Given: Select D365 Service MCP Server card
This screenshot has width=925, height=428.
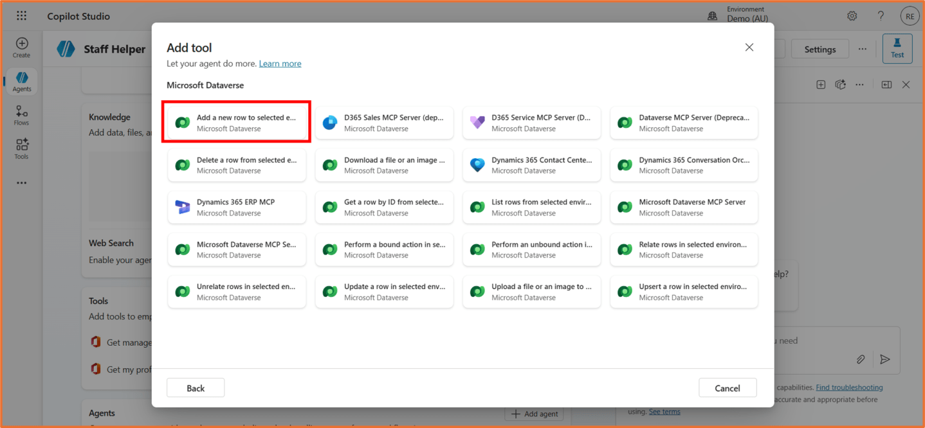Looking at the screenshot, I should 531,123.
